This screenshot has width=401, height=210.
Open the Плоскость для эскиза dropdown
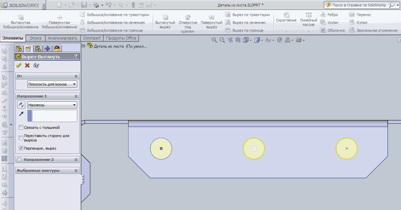(x=52, y=84)
